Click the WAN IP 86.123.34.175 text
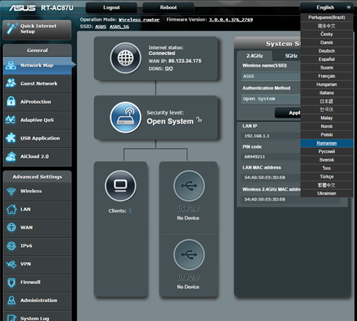Viewport: 357px width, 321px height. [175, 61]
